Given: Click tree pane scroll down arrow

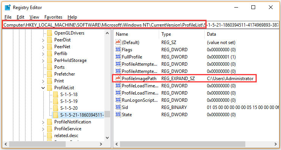Looking at the screenshot, I should click(x=107, y=137).
